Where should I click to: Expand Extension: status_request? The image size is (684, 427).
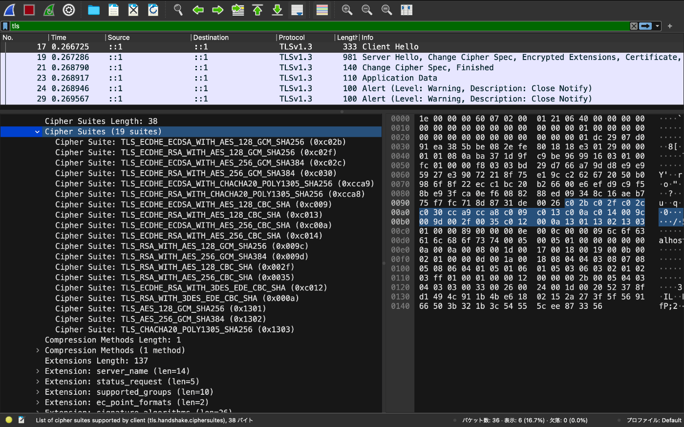pyautogui.click(x=37, y=382)
